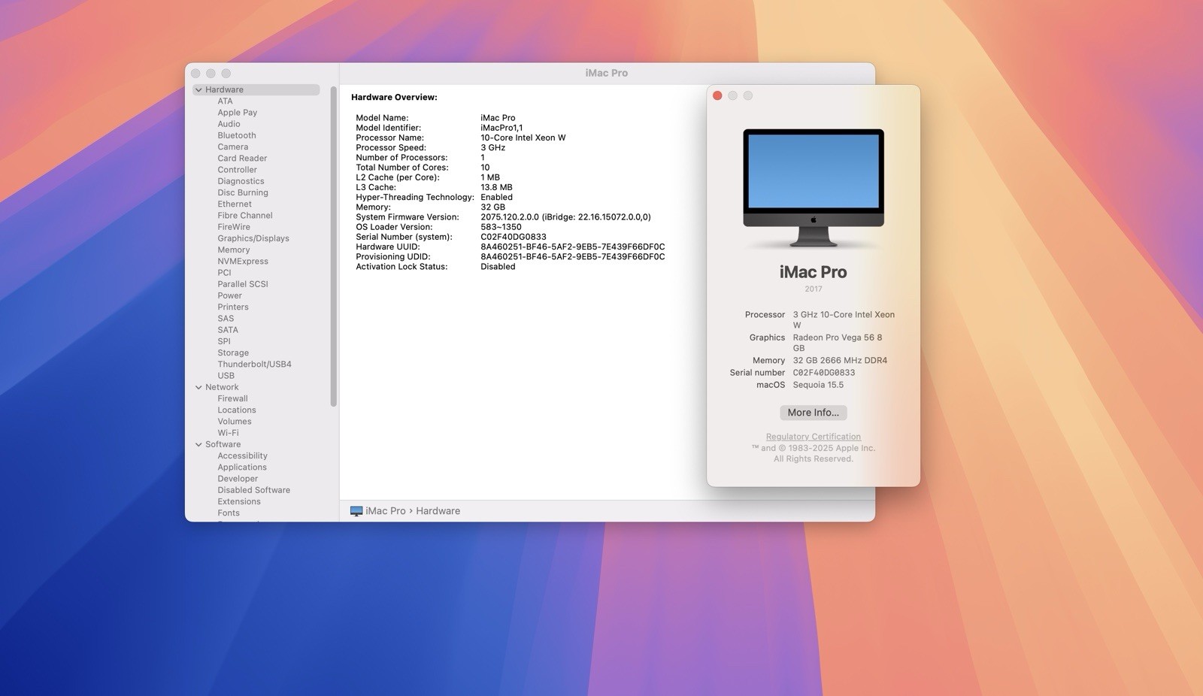
Task: Choose Card Reader in the sidebar
Action: (x=242, y=158)
